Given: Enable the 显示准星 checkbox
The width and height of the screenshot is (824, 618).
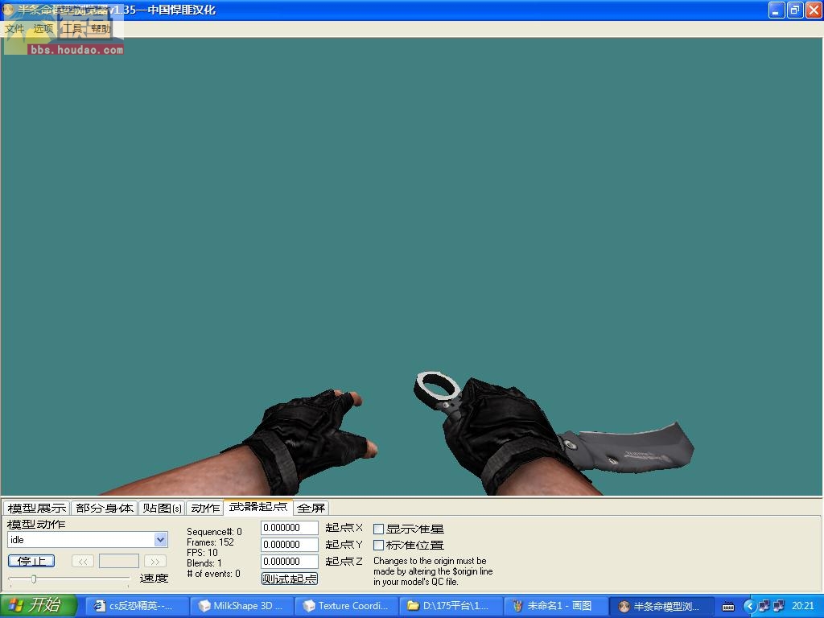Looking at the screenshot, I should click(x=378, y=529).
